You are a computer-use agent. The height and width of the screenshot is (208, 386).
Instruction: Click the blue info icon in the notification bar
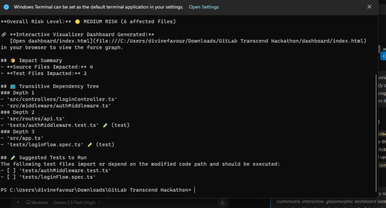pyautogui.click(x=6, y=7)
